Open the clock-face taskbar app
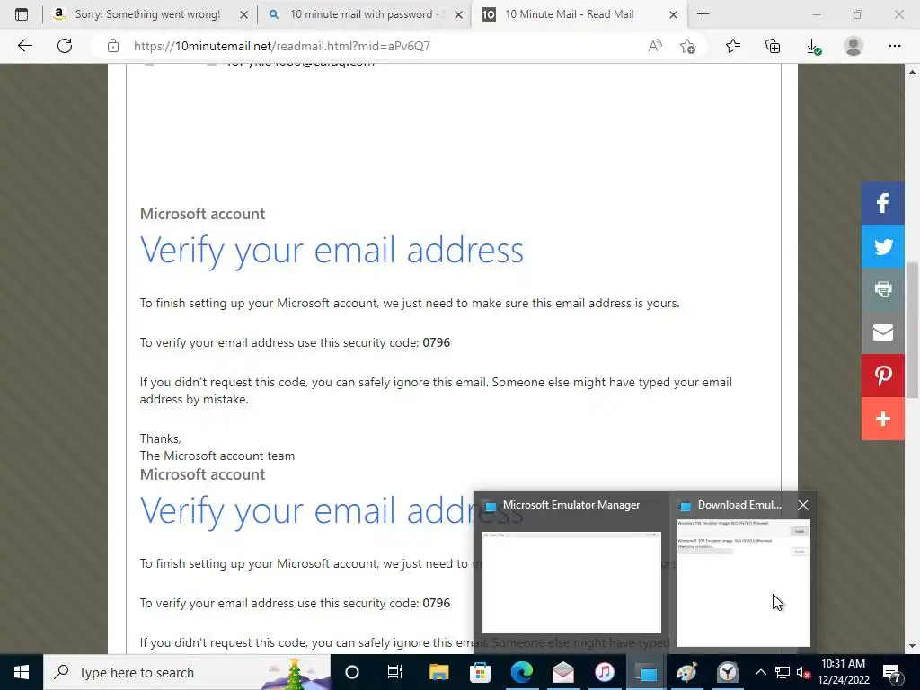The width and height of the screenshot is (920, 690). 728,672
